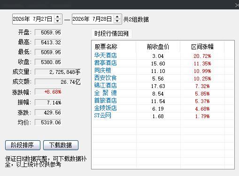Screen dimensions: 239x176
Task: Select previous close price 3.04
Action: click(158, 56)
